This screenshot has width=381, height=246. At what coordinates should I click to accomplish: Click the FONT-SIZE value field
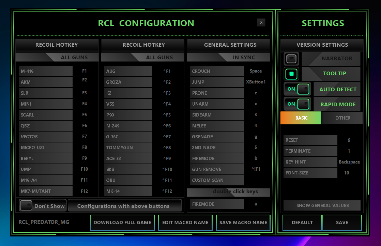point(347,173)
